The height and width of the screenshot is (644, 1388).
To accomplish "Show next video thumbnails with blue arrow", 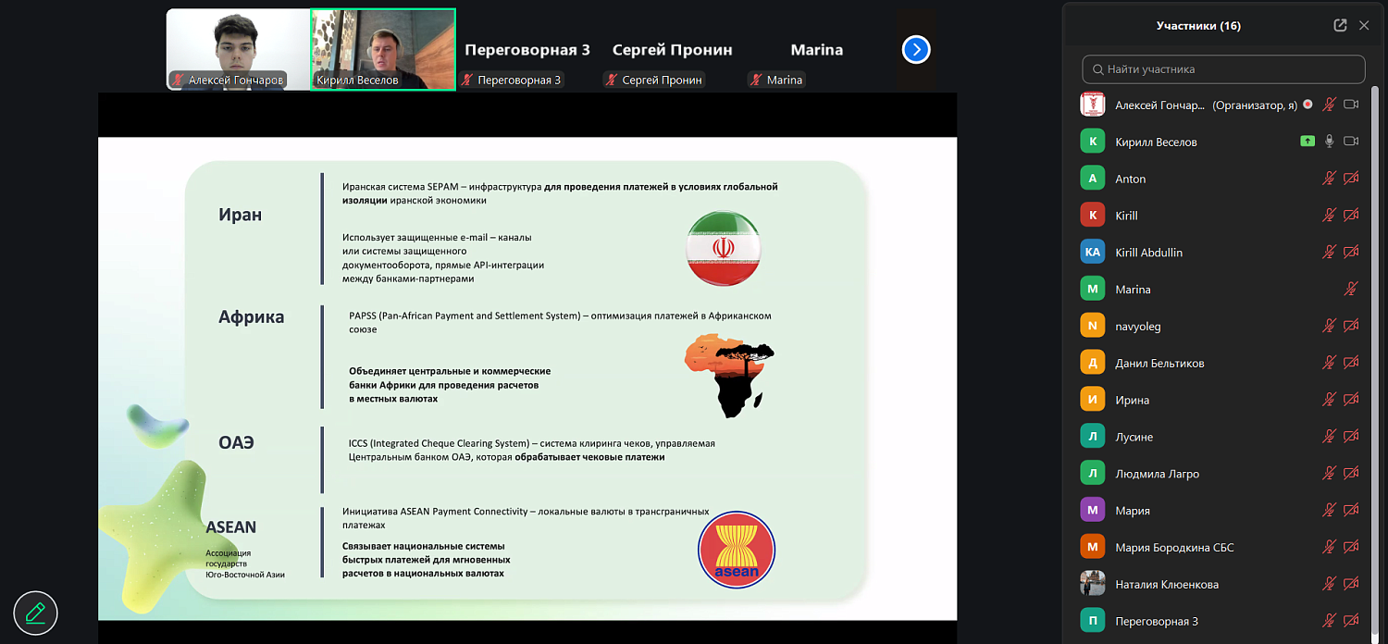I will [915, 50].
